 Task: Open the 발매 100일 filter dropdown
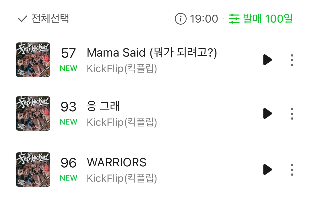coord(268,19)
